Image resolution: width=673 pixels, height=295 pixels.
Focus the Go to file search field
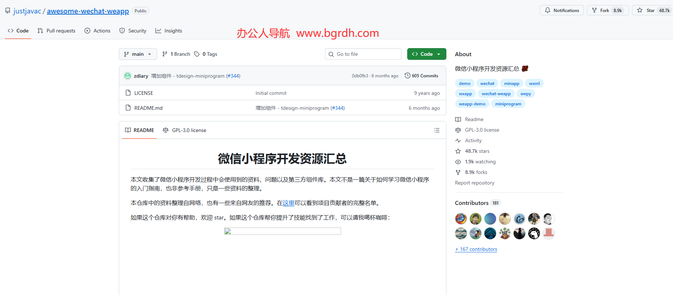point(363,54)
